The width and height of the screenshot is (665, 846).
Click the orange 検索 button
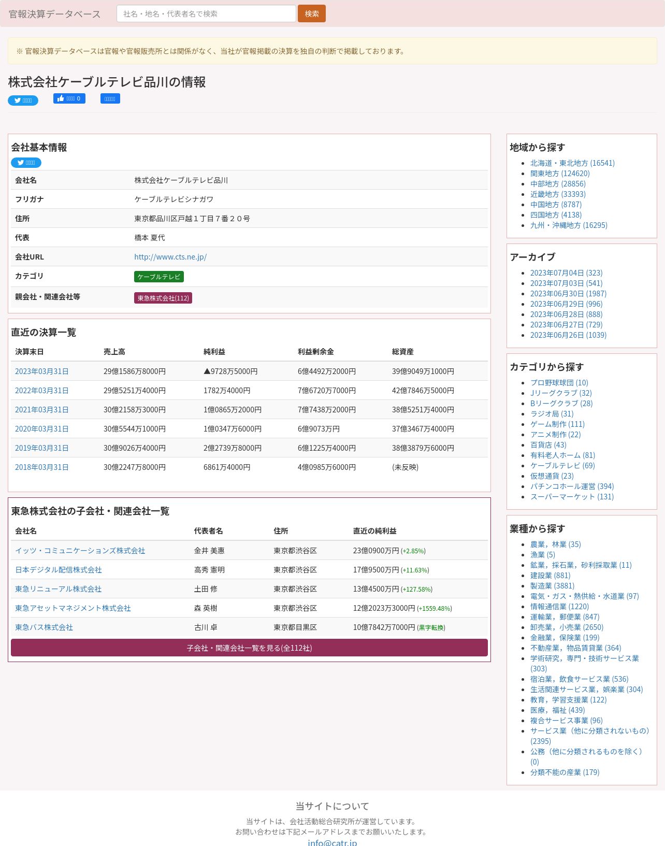(312, 13)
